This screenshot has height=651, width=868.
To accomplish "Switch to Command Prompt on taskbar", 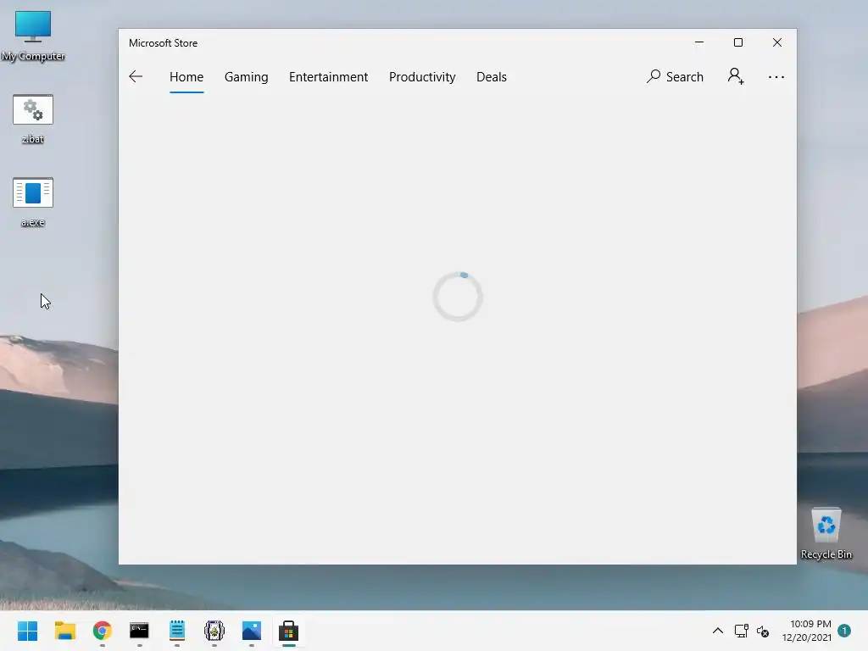I will click(140, 631).
